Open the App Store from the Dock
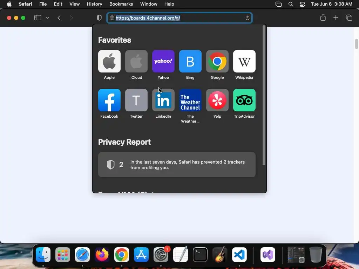The width and height of the screenshot is (359, 269). point(141,255)
